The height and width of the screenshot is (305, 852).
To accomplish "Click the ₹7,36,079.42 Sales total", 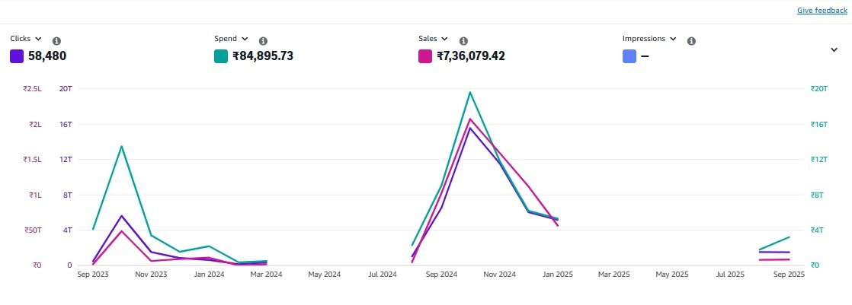I will tap(471, 56).
